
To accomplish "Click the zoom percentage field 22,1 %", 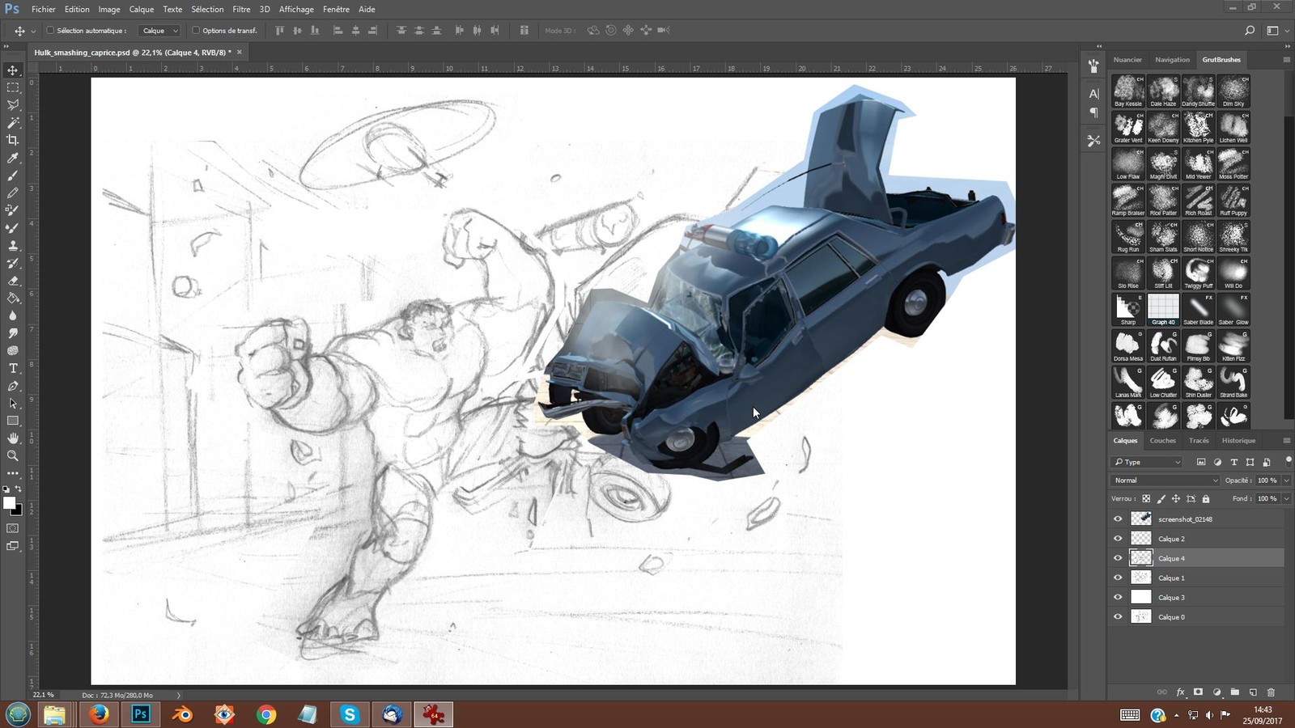I will 44,695.
